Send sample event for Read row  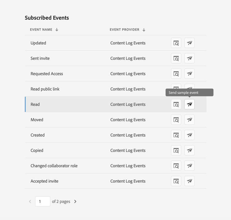coord(189,104)
